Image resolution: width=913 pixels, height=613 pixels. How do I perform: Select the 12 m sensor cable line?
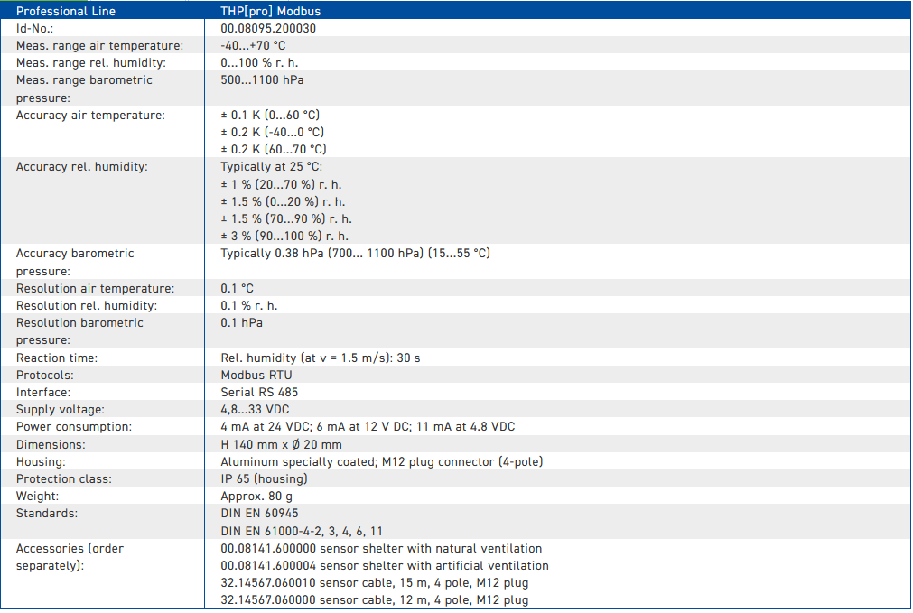click(375, 599)
